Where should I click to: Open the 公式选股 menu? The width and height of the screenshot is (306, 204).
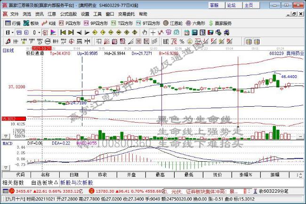69,14
